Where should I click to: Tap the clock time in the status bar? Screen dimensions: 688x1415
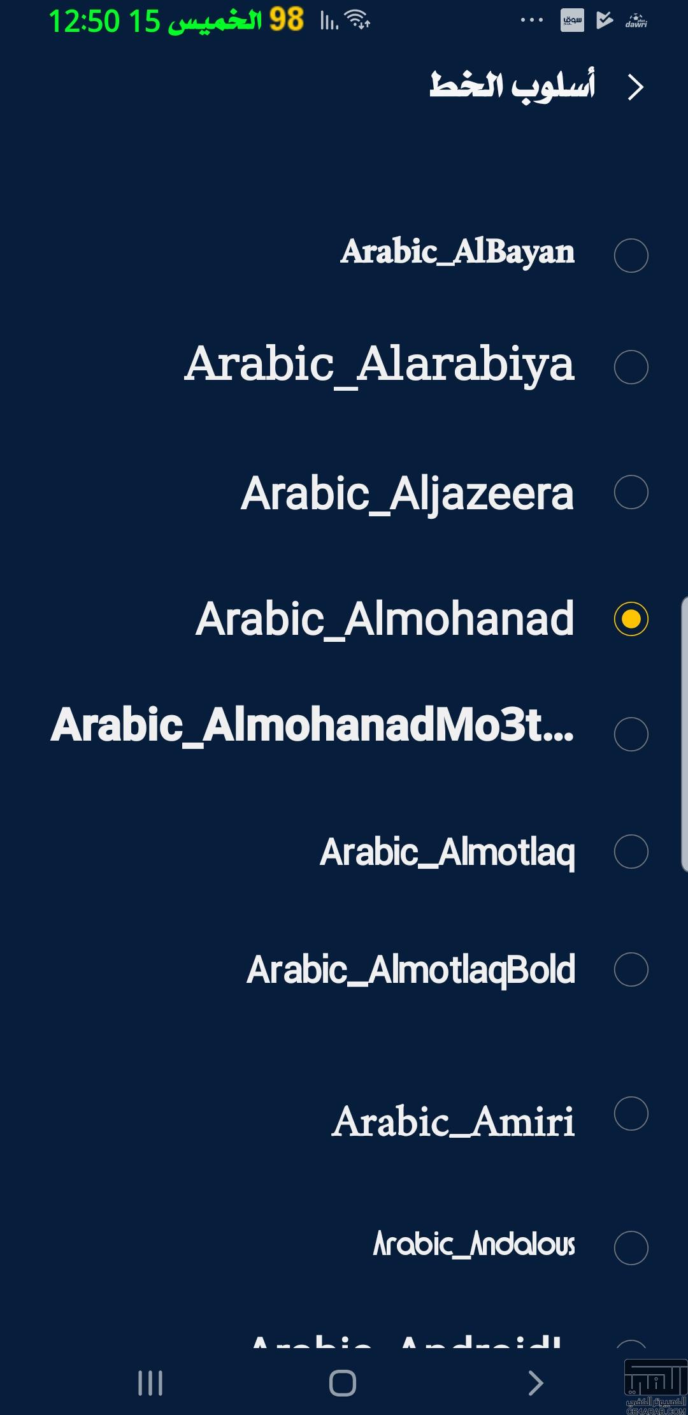pyautogui.click(x=84, y=21)
